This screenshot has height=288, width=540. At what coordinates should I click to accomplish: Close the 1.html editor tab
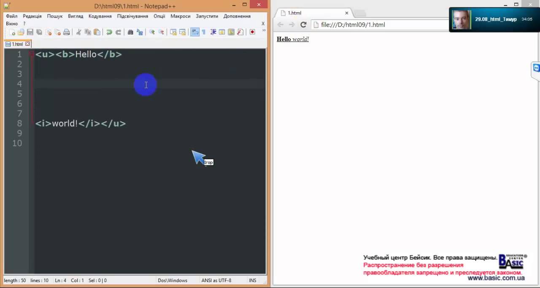(x=28, y=44)
